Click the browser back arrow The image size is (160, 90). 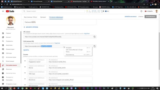[2, 4]
